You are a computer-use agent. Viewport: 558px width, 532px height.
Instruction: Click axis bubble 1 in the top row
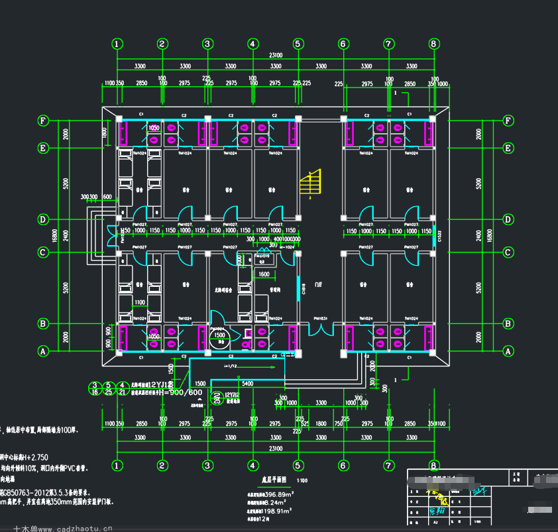click(117, 44)
